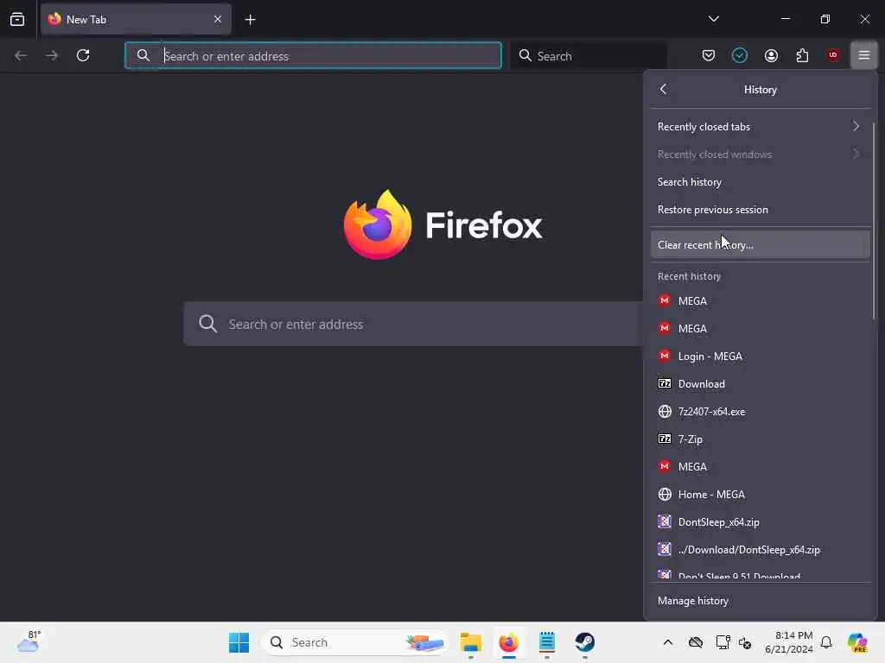The image size is (885, 663).
Task: Open the Save to Pocket icon
Action: click(x=709, y=55)
